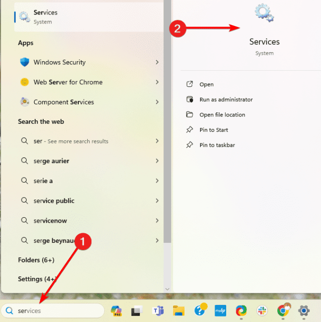Expand the 'servicenow' suggestion chevron
Viewport: 321px width, 322px height.
[157, 220]
